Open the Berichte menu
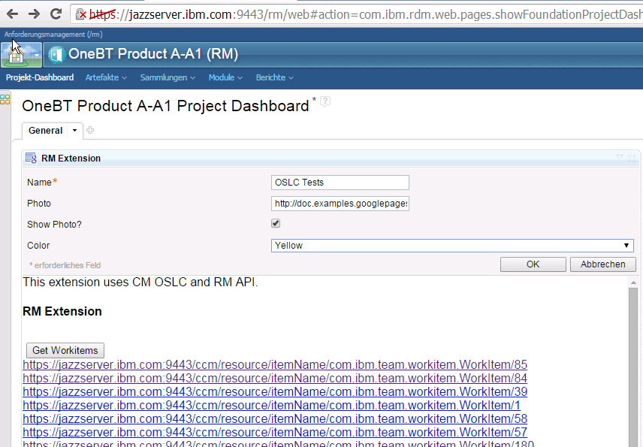Viewport: 643px width, 447px height. point(274,77)
